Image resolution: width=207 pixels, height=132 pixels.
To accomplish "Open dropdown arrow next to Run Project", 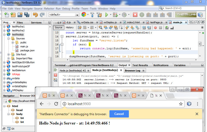I will [111, 15].
